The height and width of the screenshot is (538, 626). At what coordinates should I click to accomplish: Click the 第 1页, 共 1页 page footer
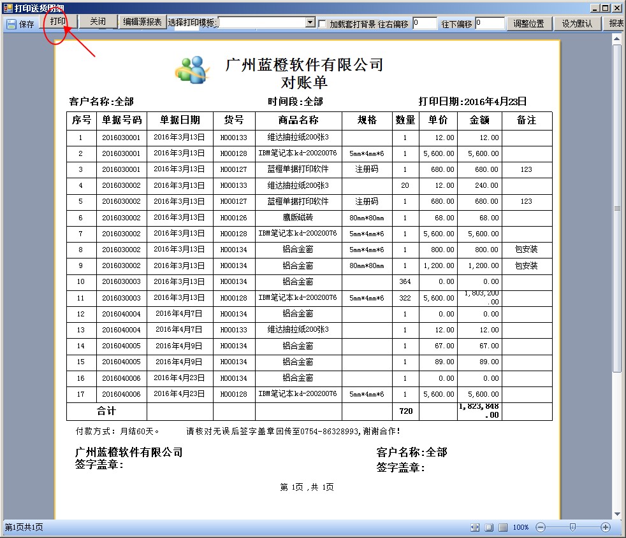coord(307,487)
